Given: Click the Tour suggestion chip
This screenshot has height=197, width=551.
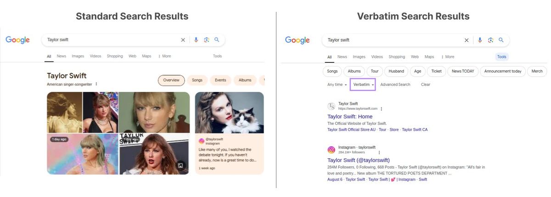Looking at the screenshot, I should [375, 71].
